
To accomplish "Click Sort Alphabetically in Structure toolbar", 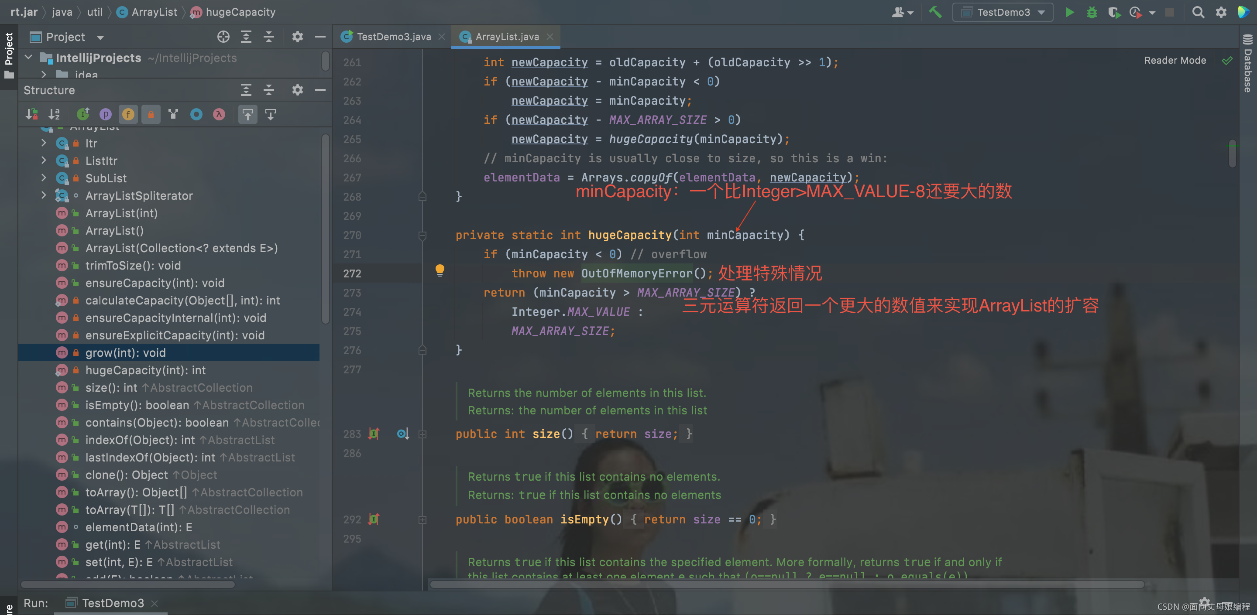I will click(54, 114).
